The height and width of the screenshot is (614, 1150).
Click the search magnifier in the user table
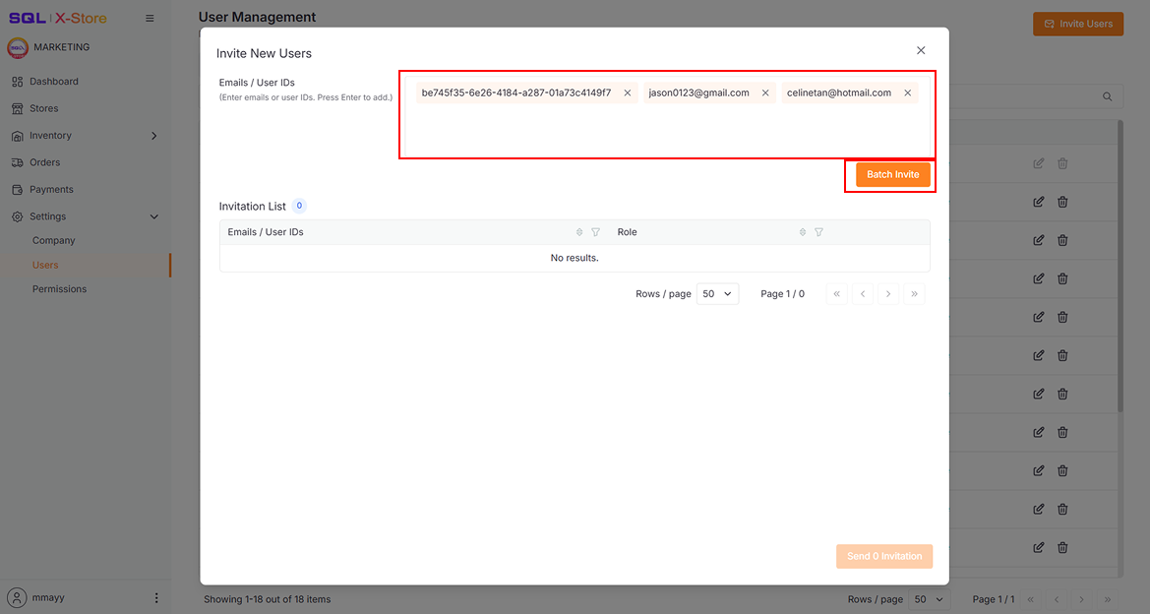coord(1106,95)
